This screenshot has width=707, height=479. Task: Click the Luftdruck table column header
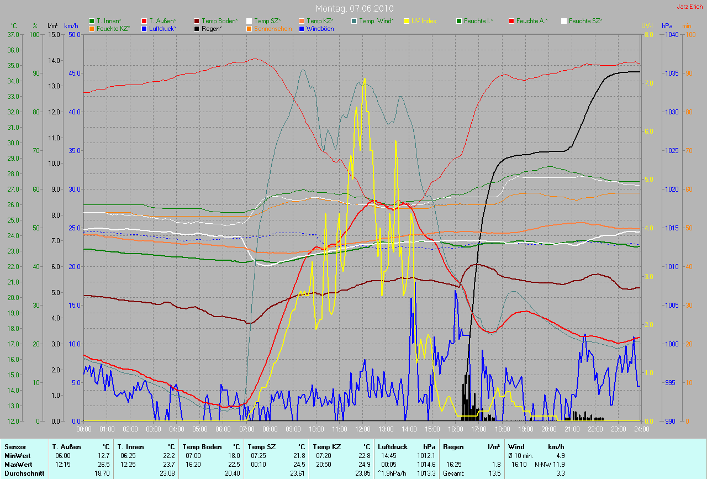(x=393, y=446)
